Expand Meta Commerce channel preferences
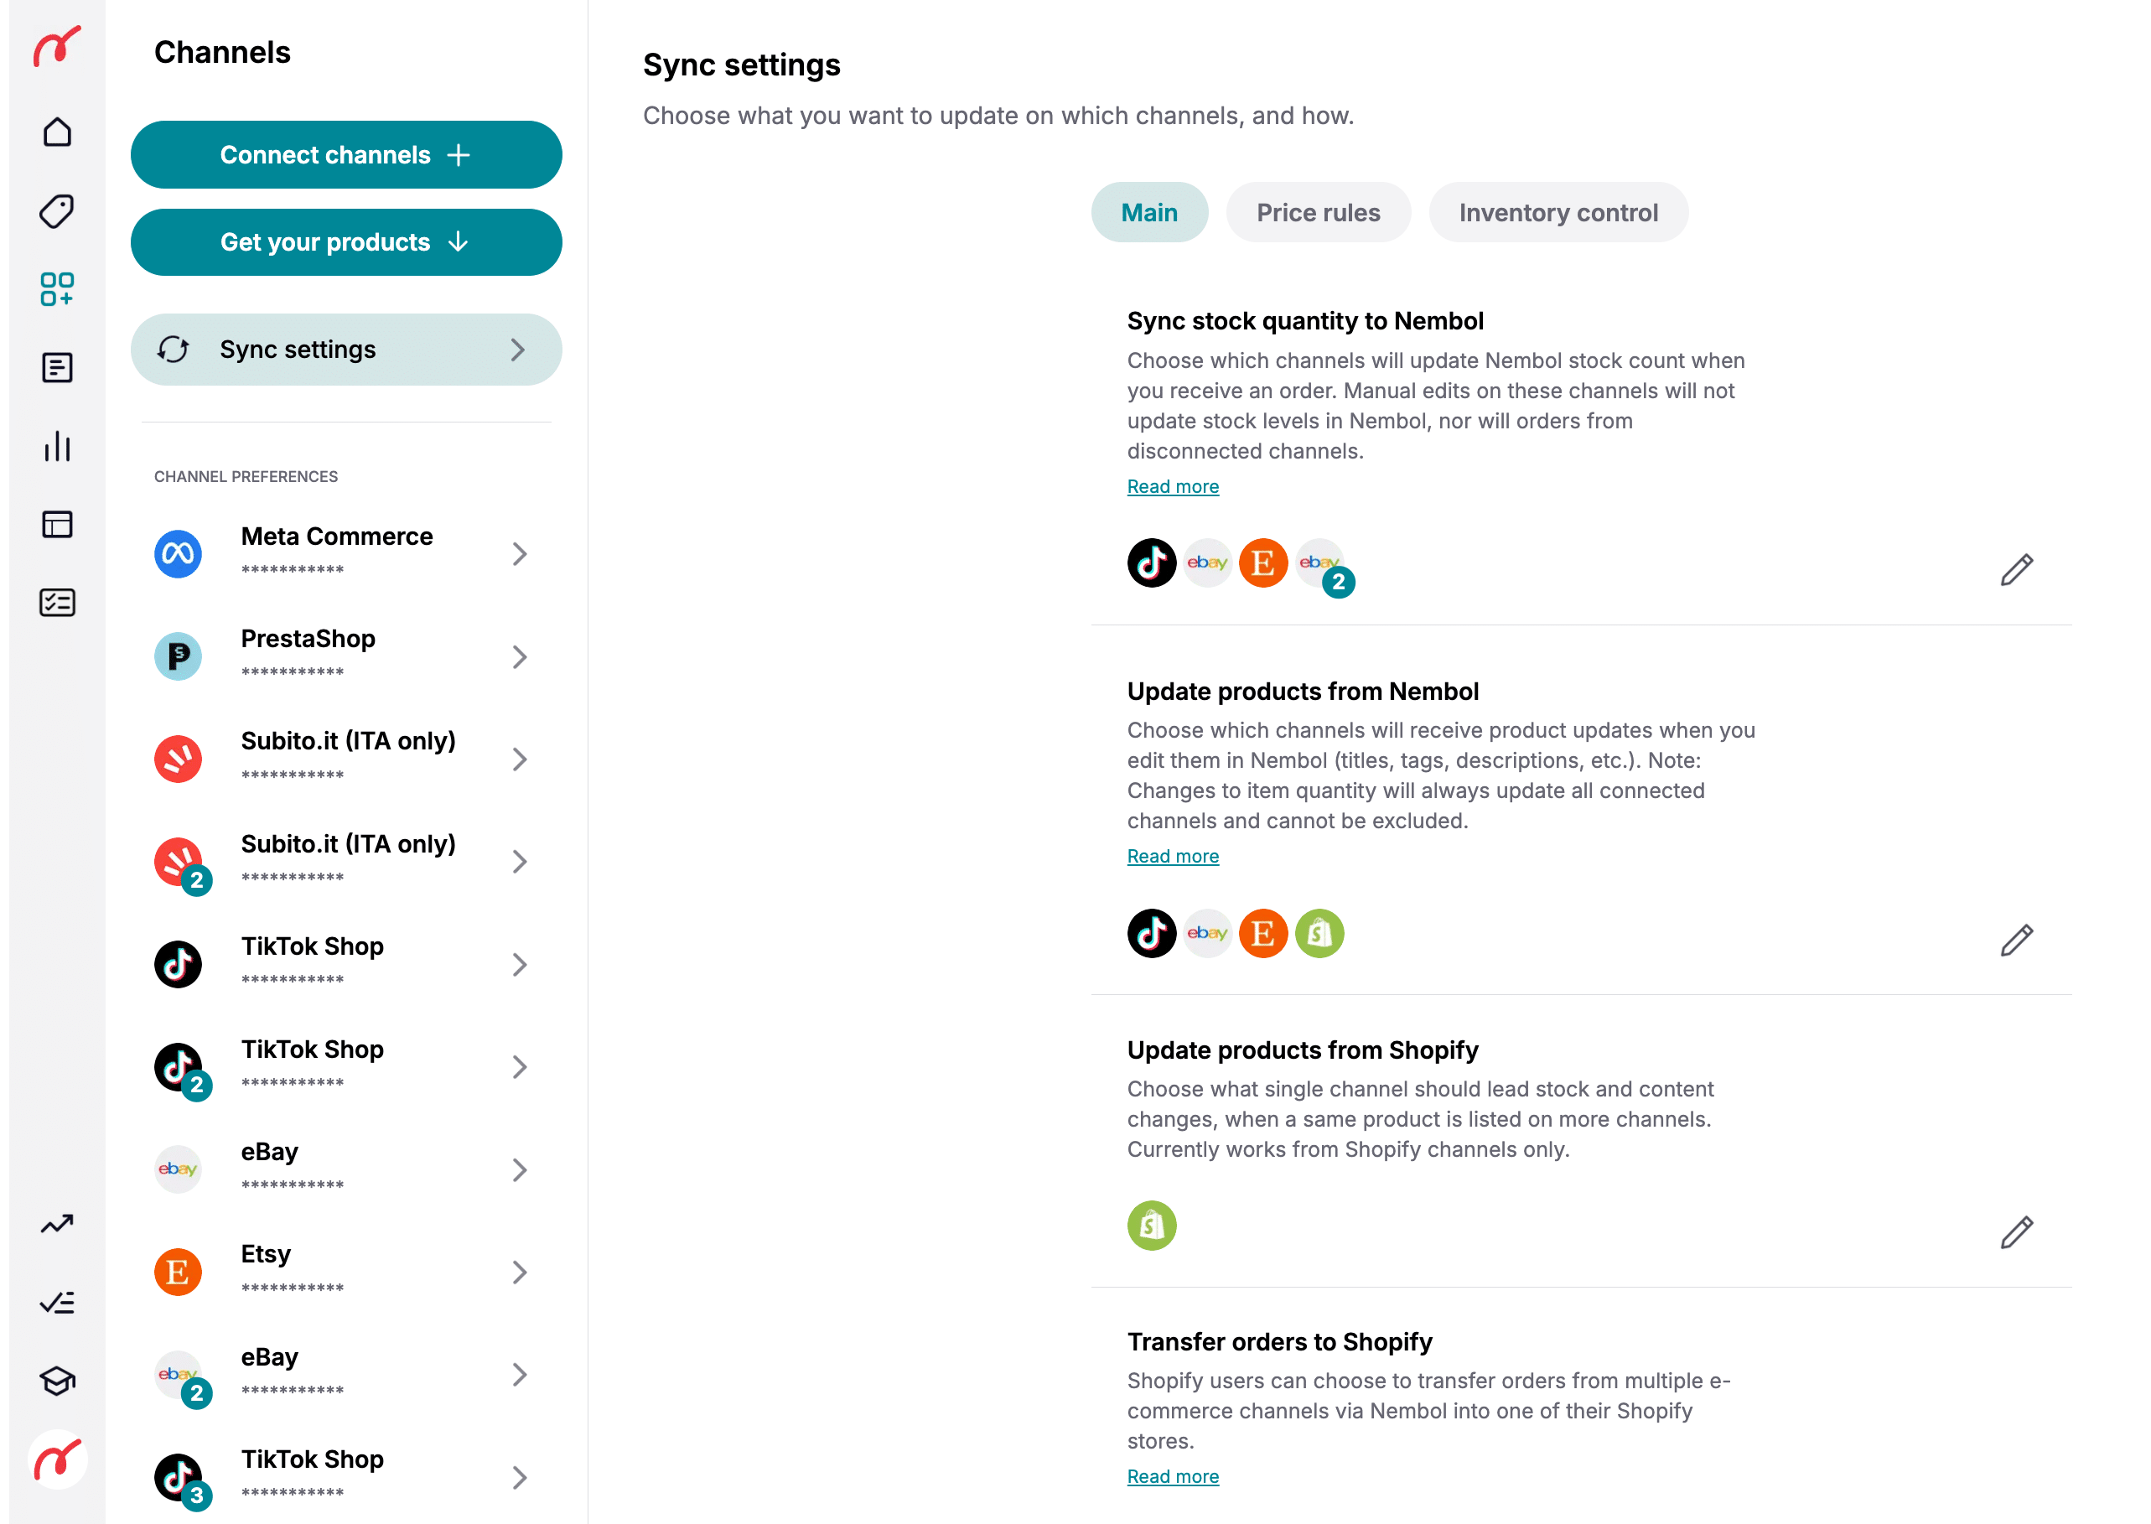Image resolution: width=2151 pixels, height=1524 pixels. [519, 553]
